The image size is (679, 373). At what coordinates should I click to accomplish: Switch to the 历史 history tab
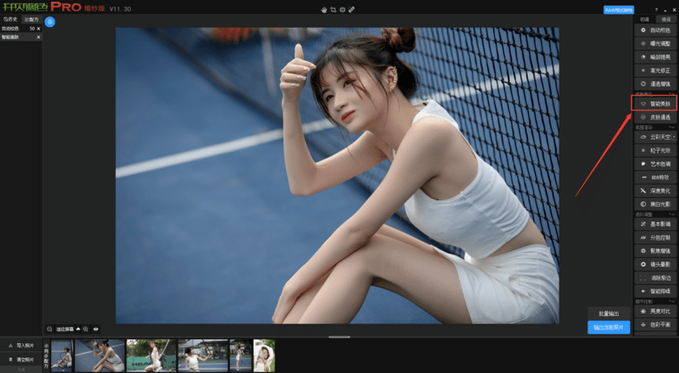click(x=10, y=20)
